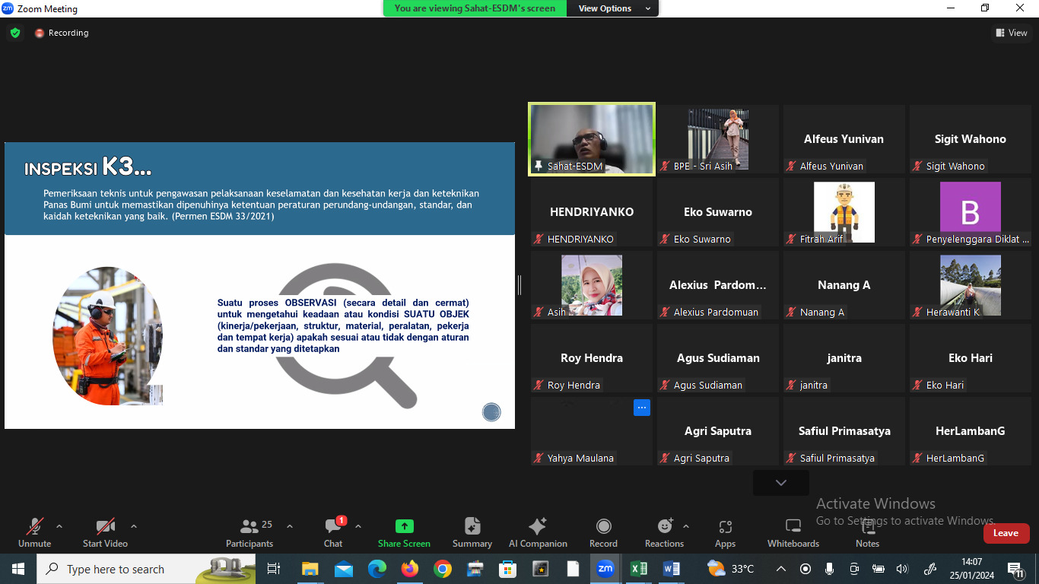
Task: Click the taskbar search box
Action: click(146, 569)
